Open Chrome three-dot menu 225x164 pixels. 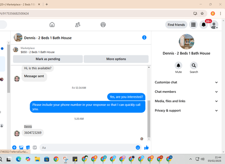pos(220,14)
